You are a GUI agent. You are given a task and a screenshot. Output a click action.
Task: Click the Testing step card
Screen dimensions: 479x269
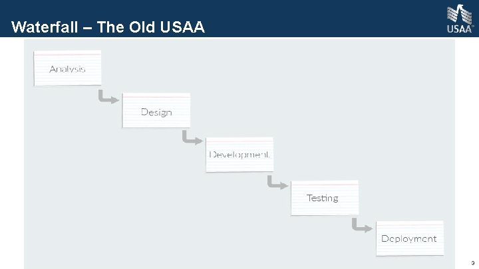pos(323,197)
